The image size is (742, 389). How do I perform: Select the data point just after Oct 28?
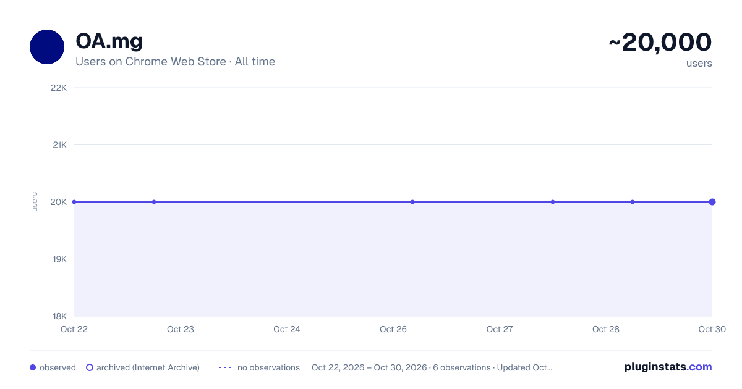633,202
